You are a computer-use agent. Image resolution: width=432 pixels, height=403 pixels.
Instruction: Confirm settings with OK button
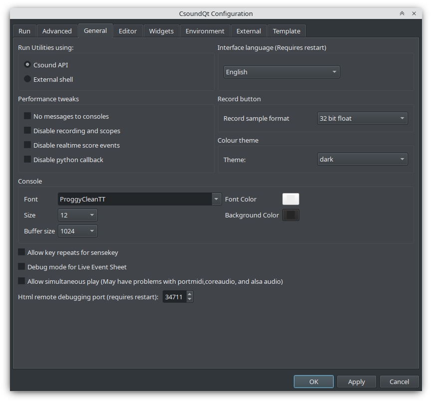(314, 382)
